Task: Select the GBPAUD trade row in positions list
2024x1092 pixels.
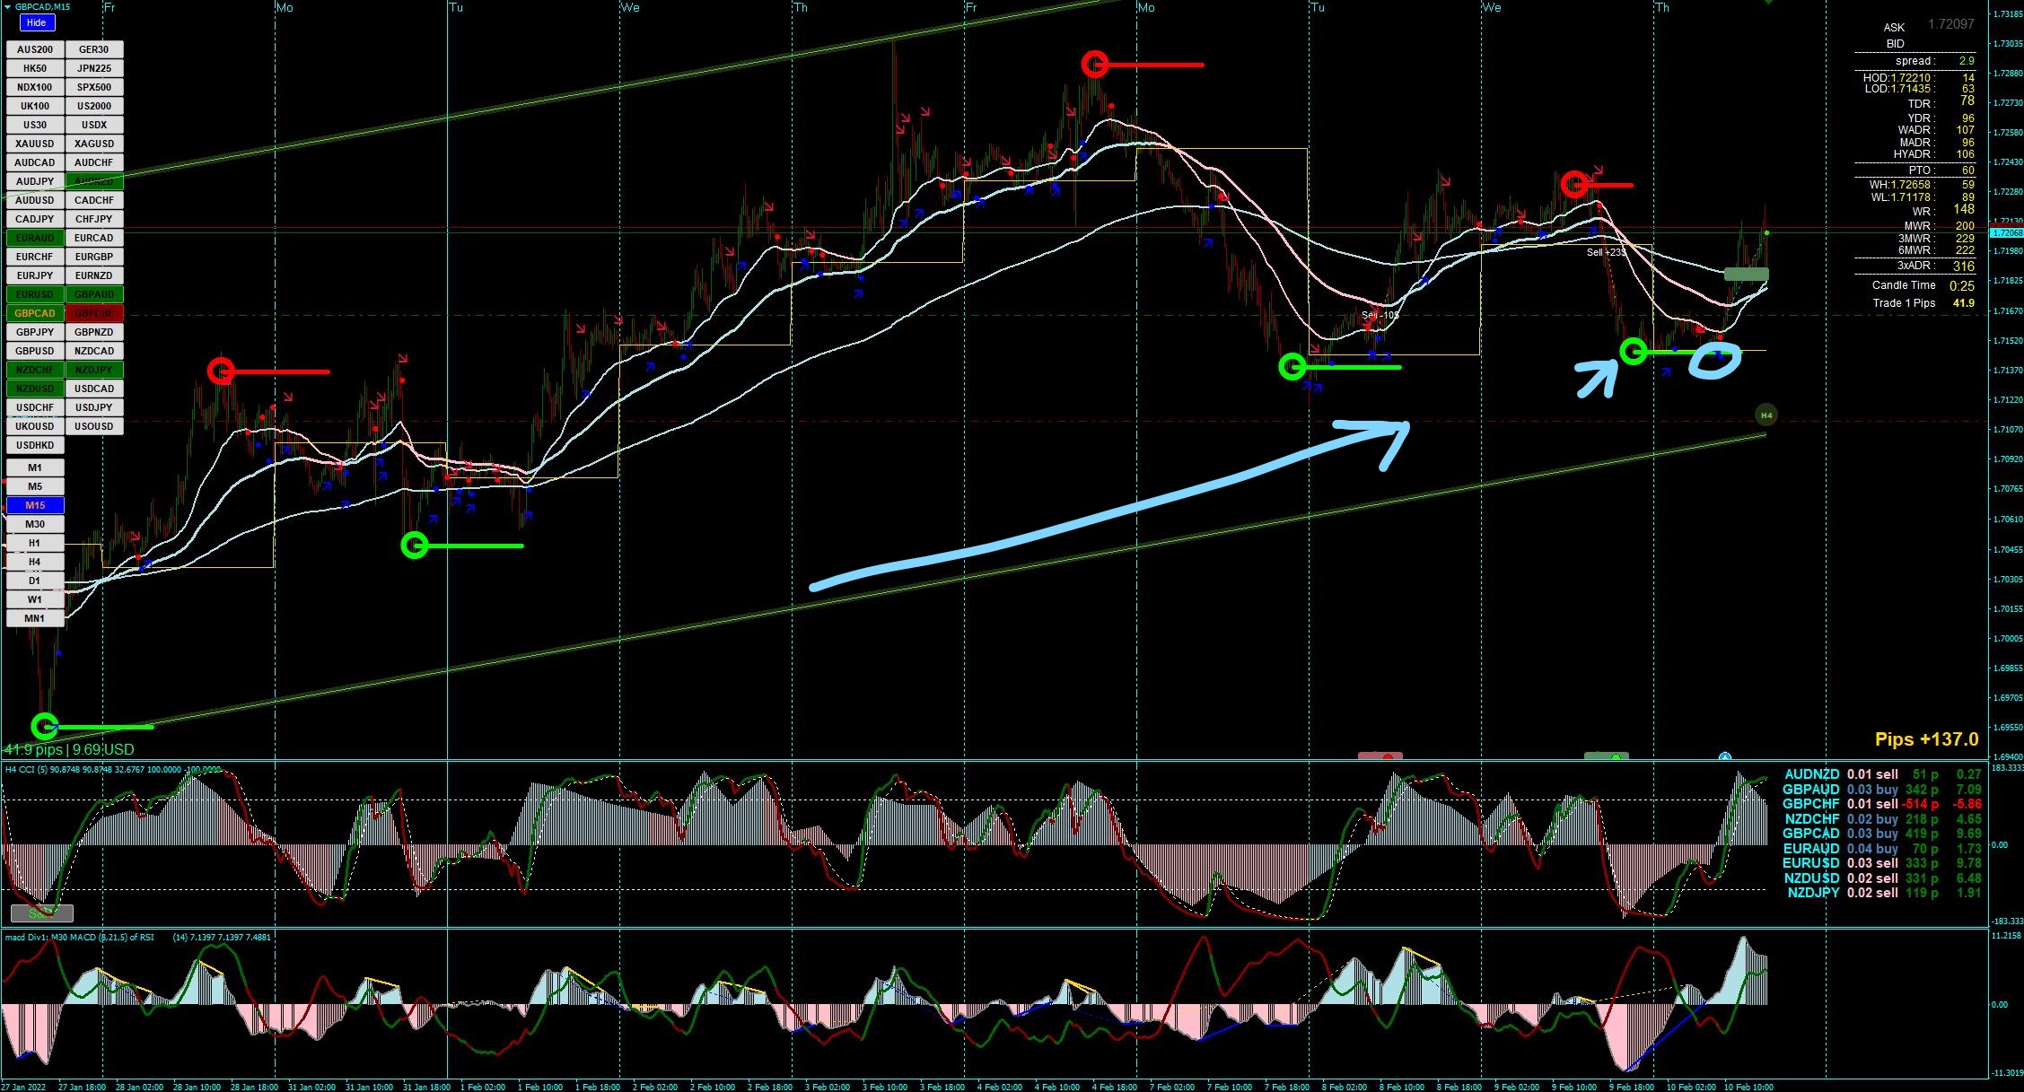Action: click(1880, 790)
